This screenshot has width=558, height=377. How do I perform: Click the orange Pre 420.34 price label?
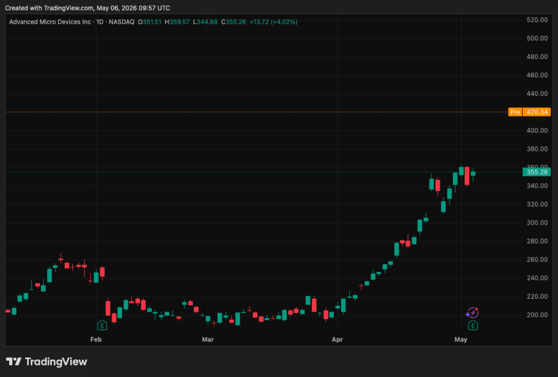click(x=530, y=112)
